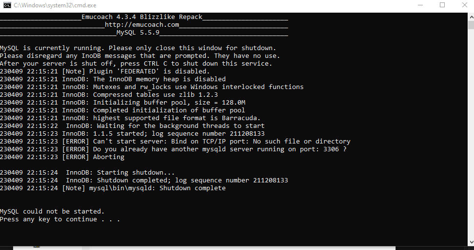Click the scrollbar down arrow
The height and width of the screenshot is (250, 474).
tap(471, 242)
